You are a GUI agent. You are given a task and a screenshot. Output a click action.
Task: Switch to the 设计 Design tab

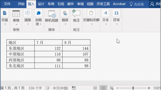(x=41, y=4)
